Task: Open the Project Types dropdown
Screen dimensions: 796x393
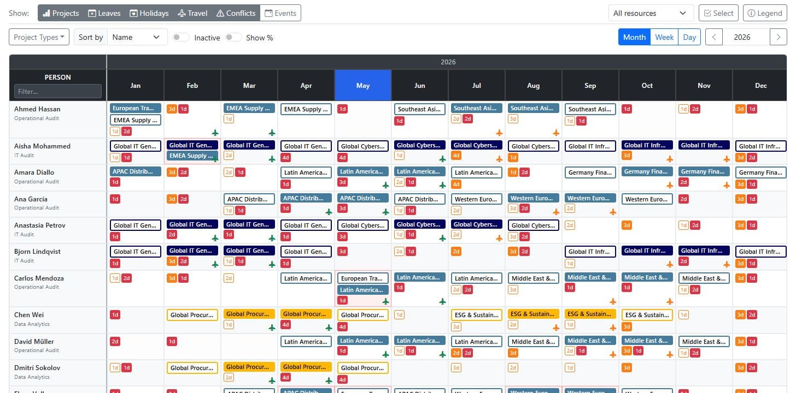Action: (x=39, y=37)
